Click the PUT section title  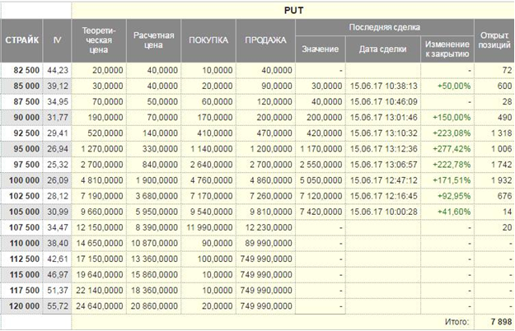coord(293,12)
